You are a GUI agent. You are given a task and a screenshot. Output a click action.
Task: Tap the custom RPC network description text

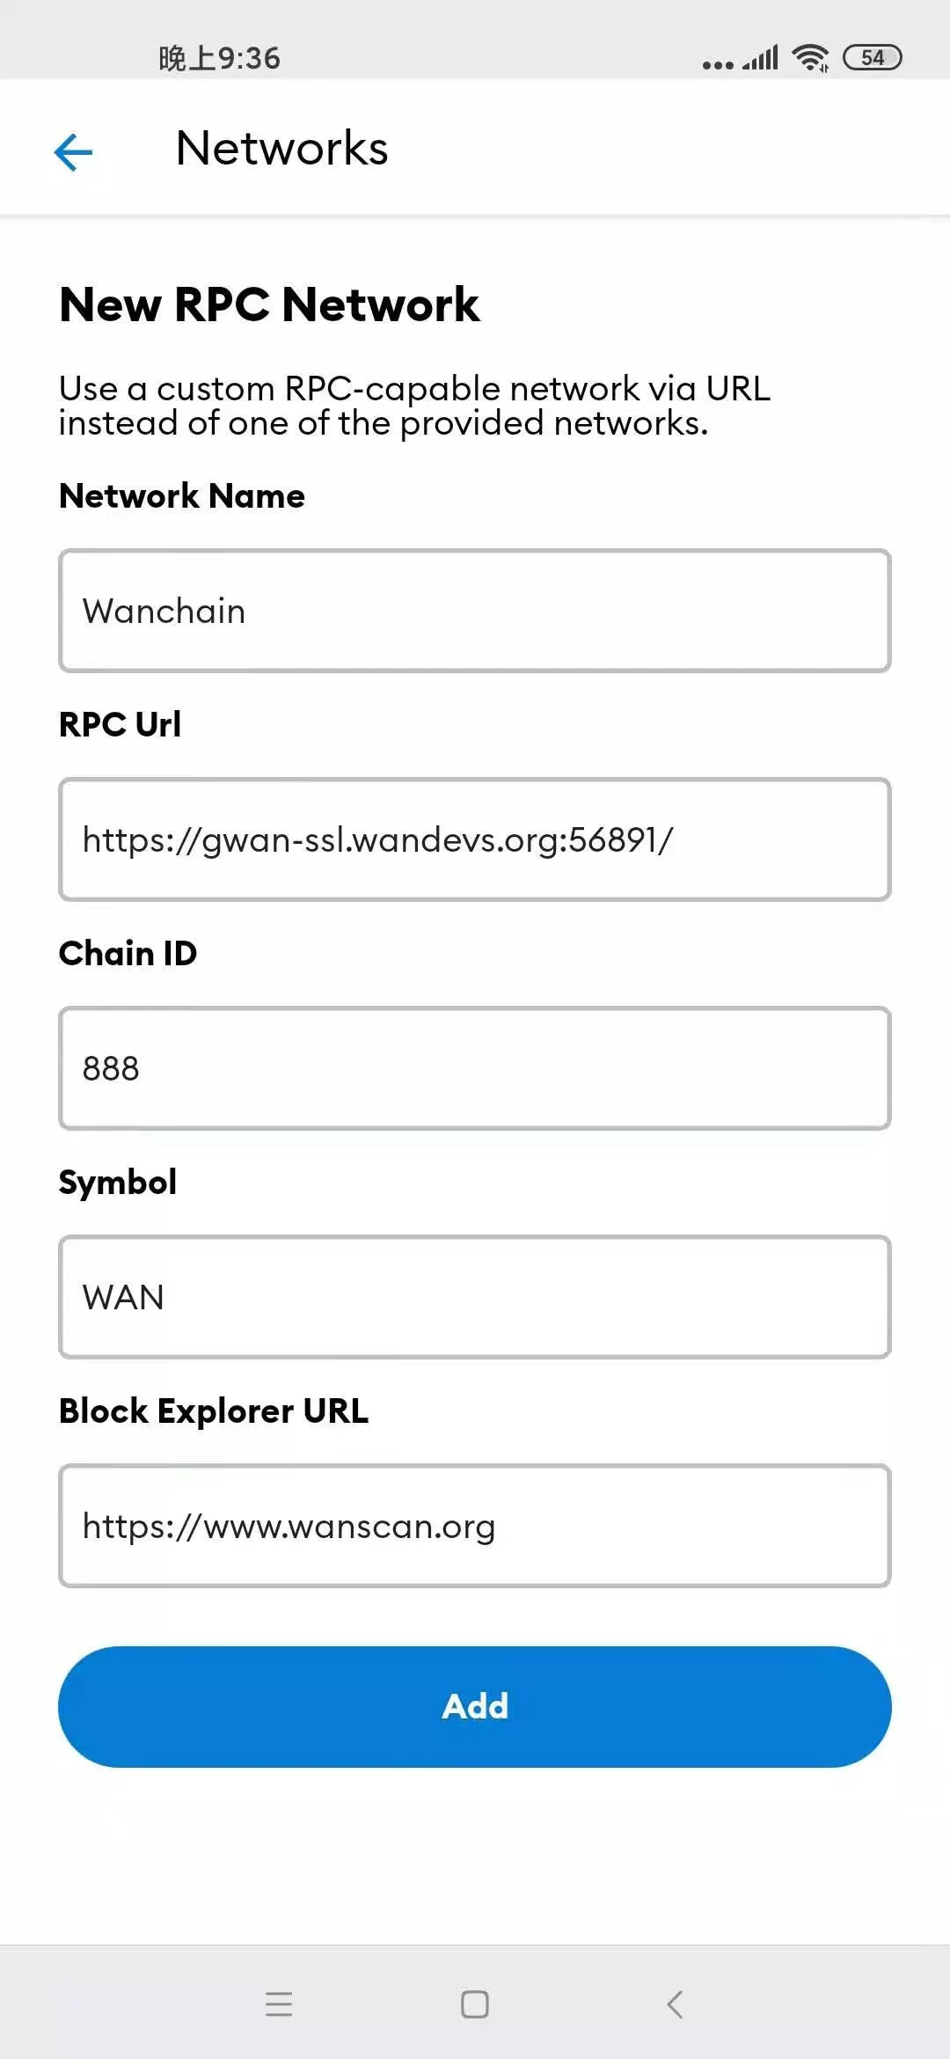pos(413,405)
